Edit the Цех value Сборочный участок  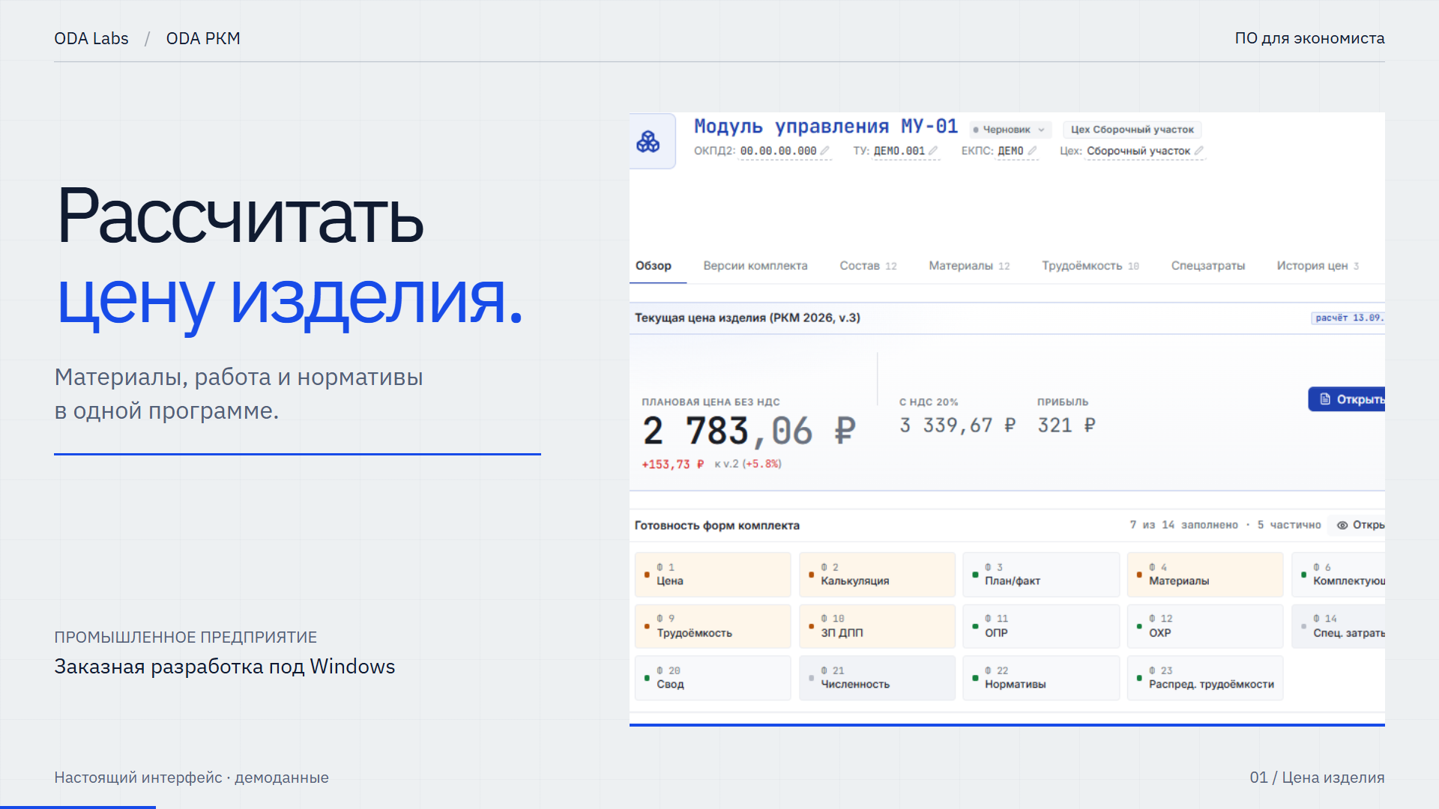(x=1138, y=151)
